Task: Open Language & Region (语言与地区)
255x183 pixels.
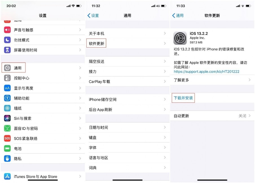Action: 127,158
